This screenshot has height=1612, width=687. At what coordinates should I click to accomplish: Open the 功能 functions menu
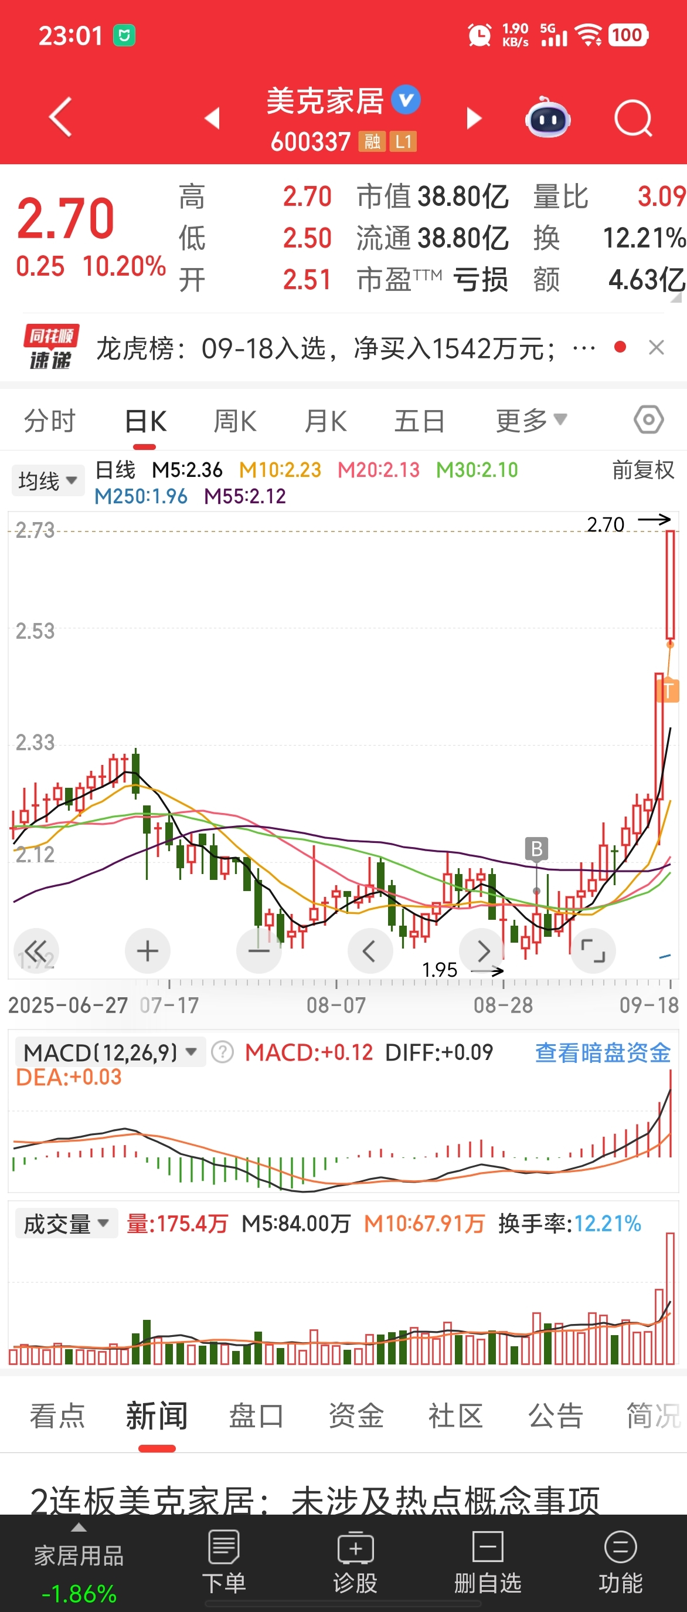click(620, 1562)
